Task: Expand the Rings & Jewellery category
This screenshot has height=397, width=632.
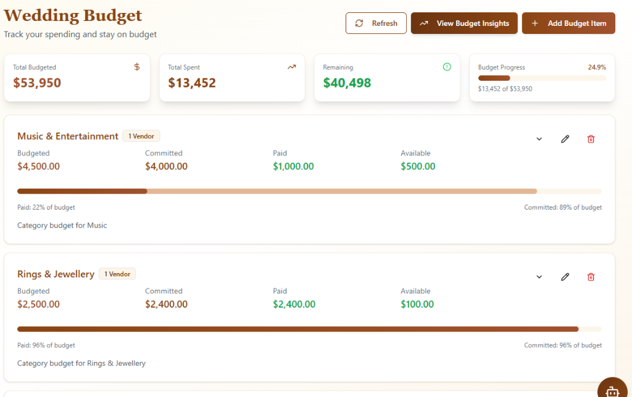Action: pos(539,277)
